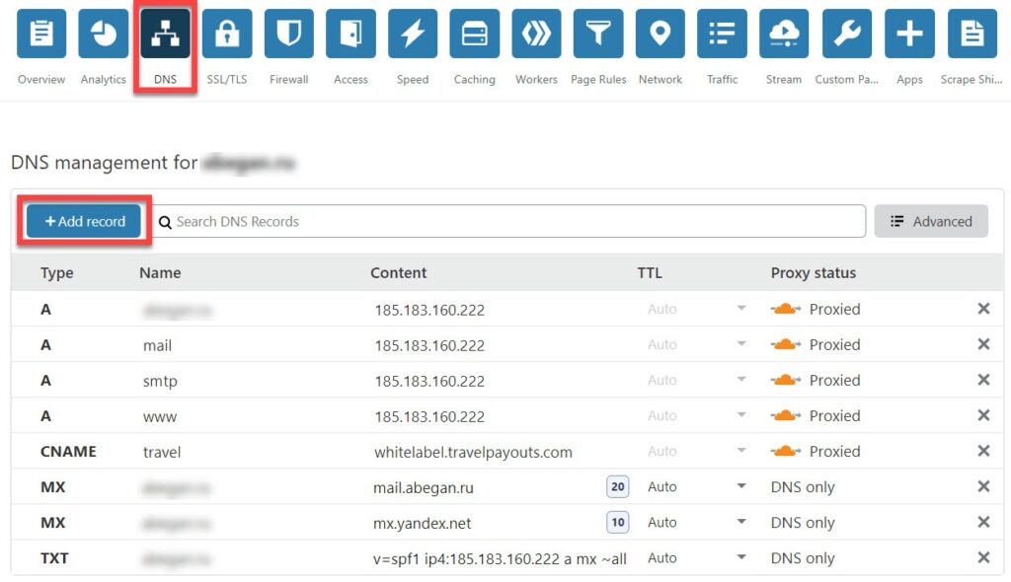Toggle proxy status for www A record
1011x582 pixels.
[786, 416]
